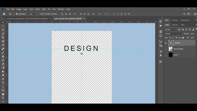Toggle lock image pixels brush icon

tap(173, 38)
